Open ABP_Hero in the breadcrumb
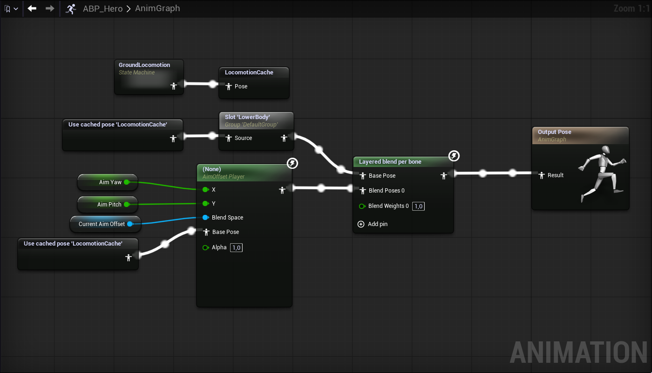The image size is (652, 373). pos(102,8)
